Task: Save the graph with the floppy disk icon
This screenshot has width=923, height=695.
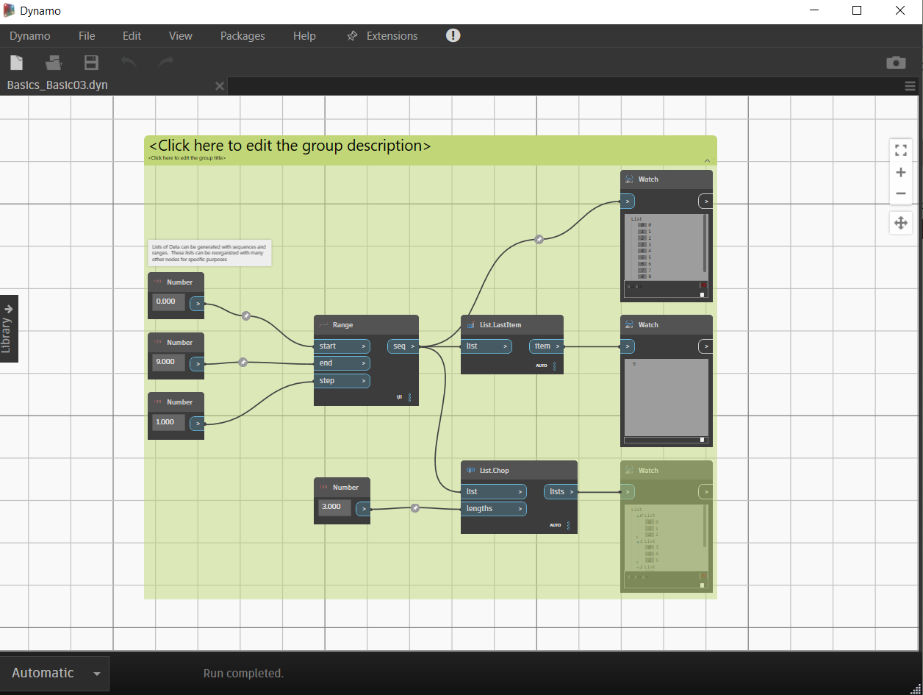Action: click(91, 63)
